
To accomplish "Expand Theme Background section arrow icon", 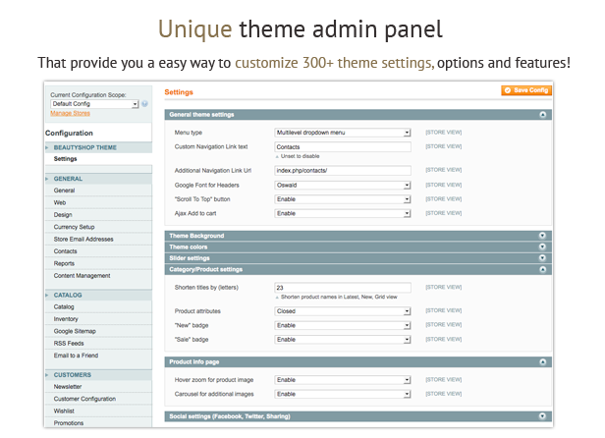I will (x=543, y=236).
